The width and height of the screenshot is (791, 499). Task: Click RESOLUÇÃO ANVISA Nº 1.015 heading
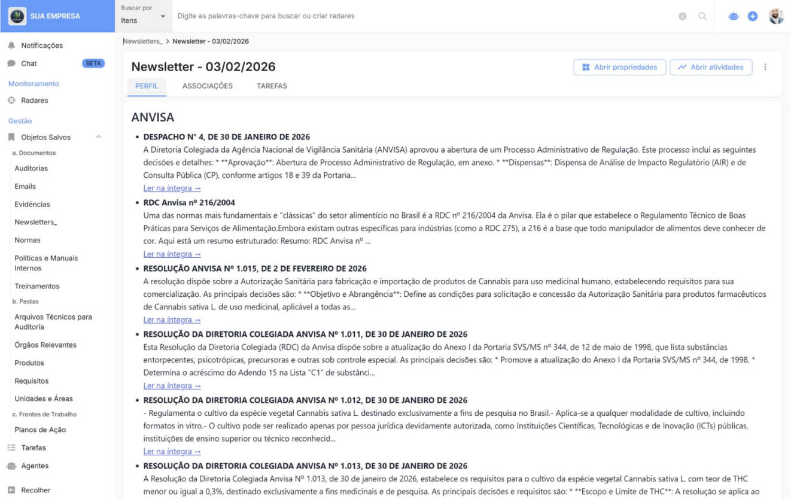click(x=255, y=269)
